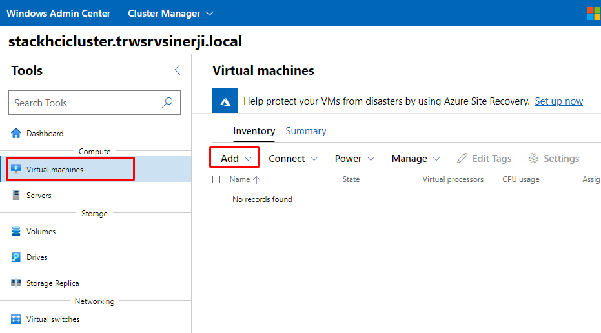Click the Azure Site Recovery banner icon

pos(225,101)
